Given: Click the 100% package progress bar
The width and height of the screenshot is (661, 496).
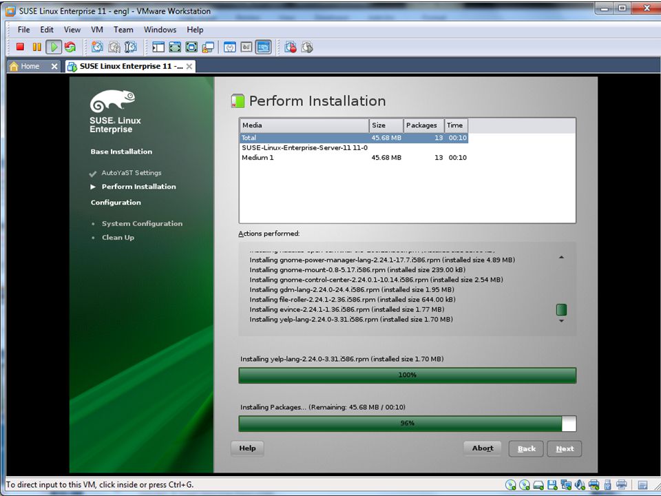Looking at the screenshot, I should click(407, 375).
